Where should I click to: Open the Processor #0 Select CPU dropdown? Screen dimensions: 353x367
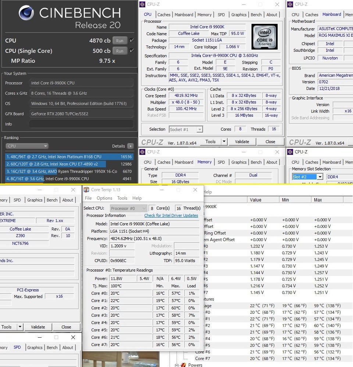pos(129,208)
